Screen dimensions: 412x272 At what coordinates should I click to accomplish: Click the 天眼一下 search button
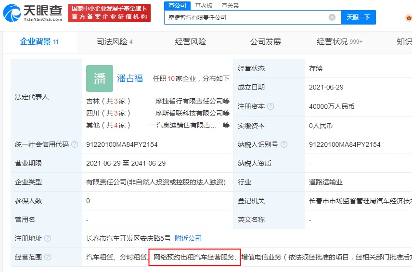click(359, 17)
